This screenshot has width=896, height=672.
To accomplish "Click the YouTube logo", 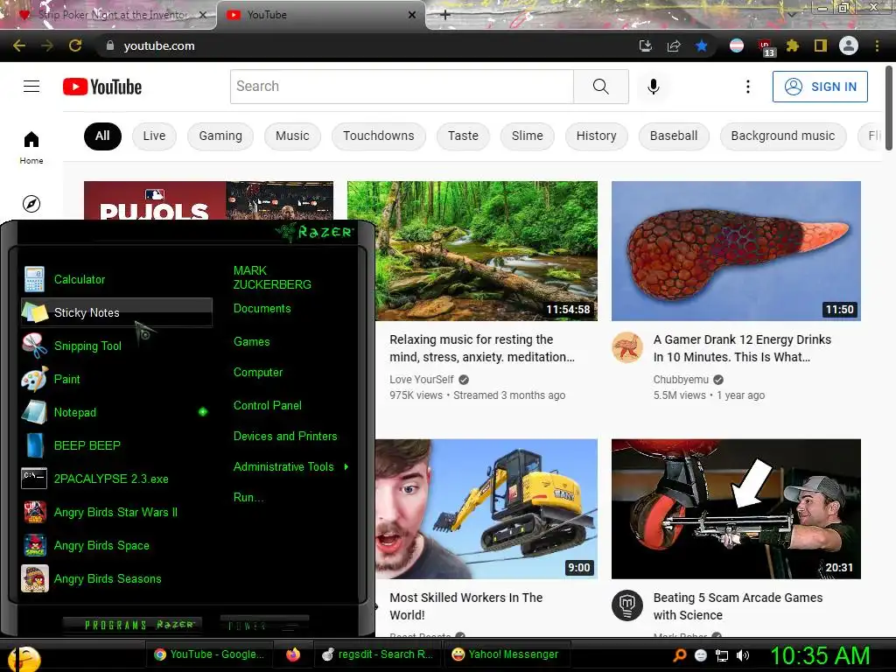I will coord(102,87).
